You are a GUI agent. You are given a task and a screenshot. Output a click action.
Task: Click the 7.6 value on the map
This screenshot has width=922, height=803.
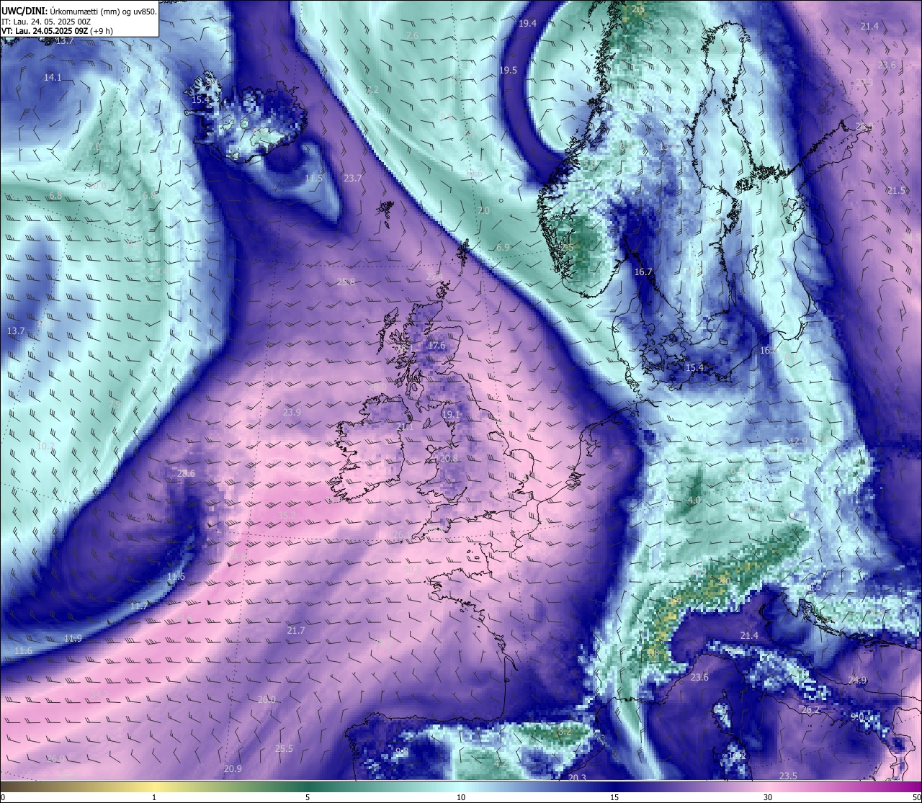411,35
